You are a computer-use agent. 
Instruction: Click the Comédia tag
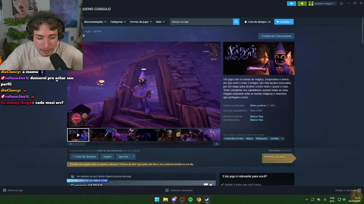click(274, 139)
